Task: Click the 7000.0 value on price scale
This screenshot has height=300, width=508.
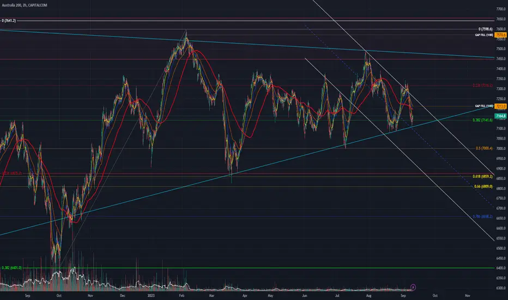Action: click(x=501, y=148)
